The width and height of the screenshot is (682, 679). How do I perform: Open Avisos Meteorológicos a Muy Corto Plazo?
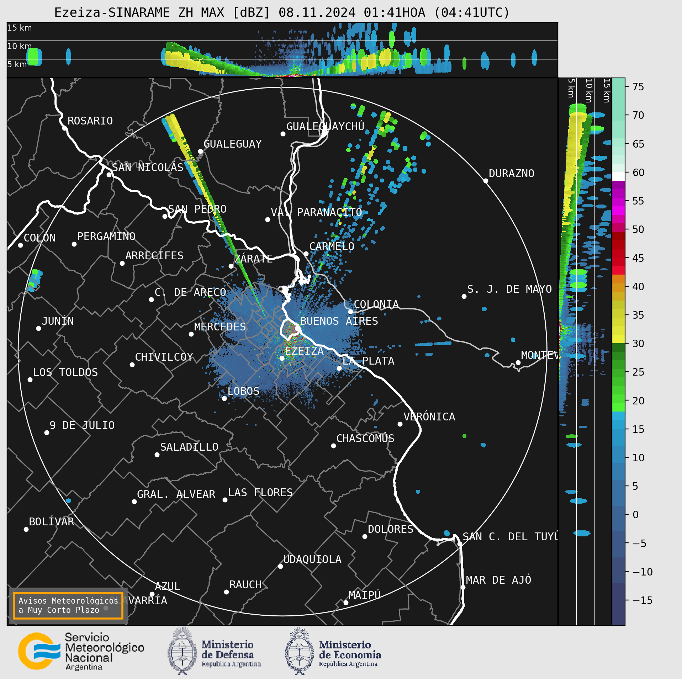click(68, 605)
